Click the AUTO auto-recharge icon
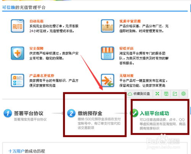This screenshot has width=191, height=154. point(18,26)
